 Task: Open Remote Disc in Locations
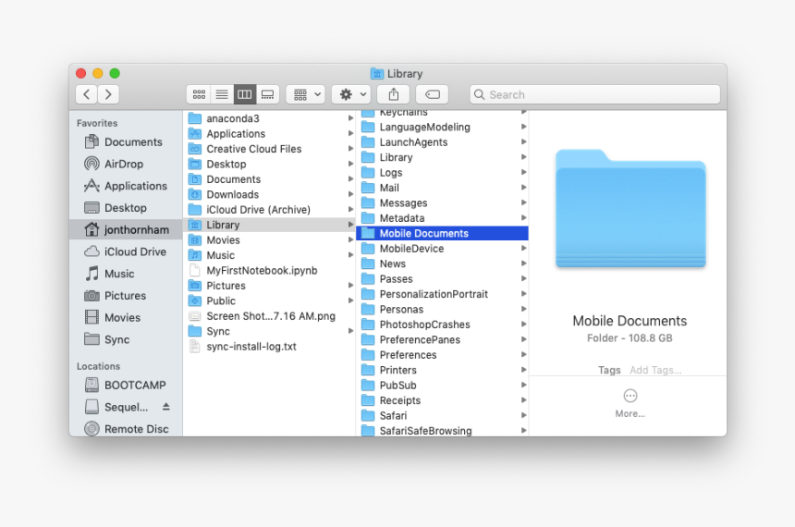point(125,429)
